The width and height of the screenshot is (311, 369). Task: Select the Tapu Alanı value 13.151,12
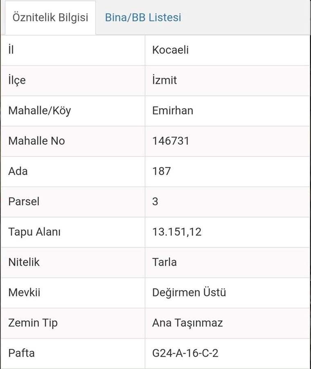[x=177, y=232]
